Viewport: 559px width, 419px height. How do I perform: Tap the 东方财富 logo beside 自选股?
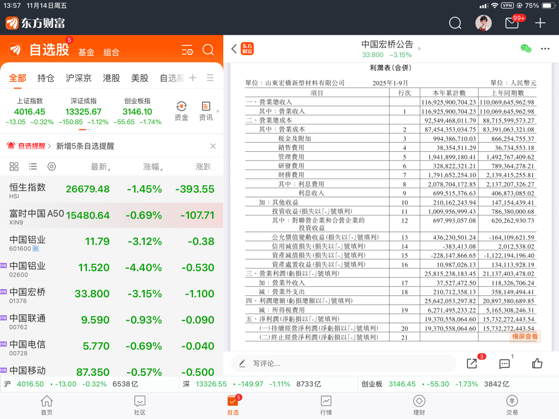[16, 50]
